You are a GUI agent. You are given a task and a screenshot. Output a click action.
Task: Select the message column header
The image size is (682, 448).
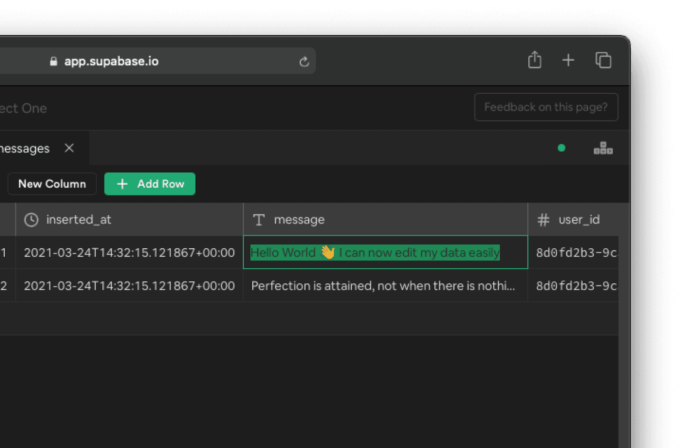click(299, 220)
